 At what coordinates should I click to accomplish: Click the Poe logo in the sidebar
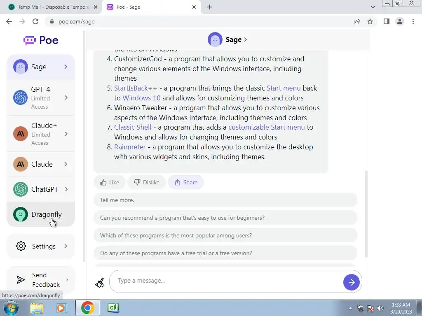tap(41, 40)
